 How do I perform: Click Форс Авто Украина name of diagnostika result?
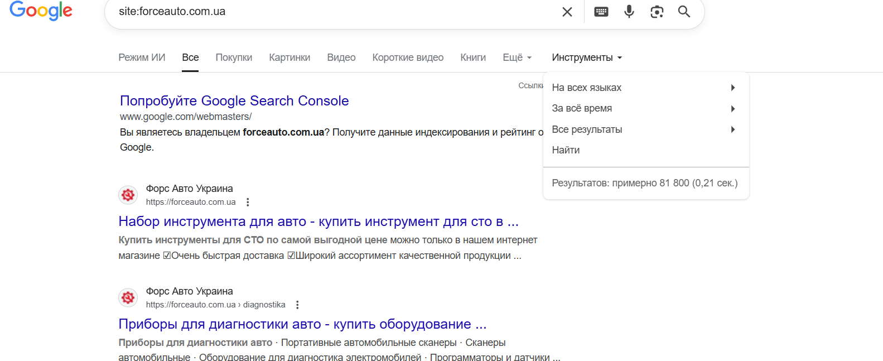click(x=190, y=291)
